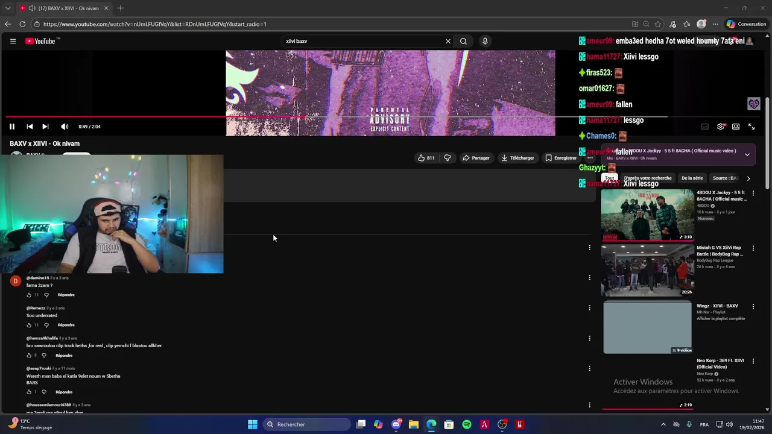
Task: Like the video with 811 likes
Action: coord(426,158)
